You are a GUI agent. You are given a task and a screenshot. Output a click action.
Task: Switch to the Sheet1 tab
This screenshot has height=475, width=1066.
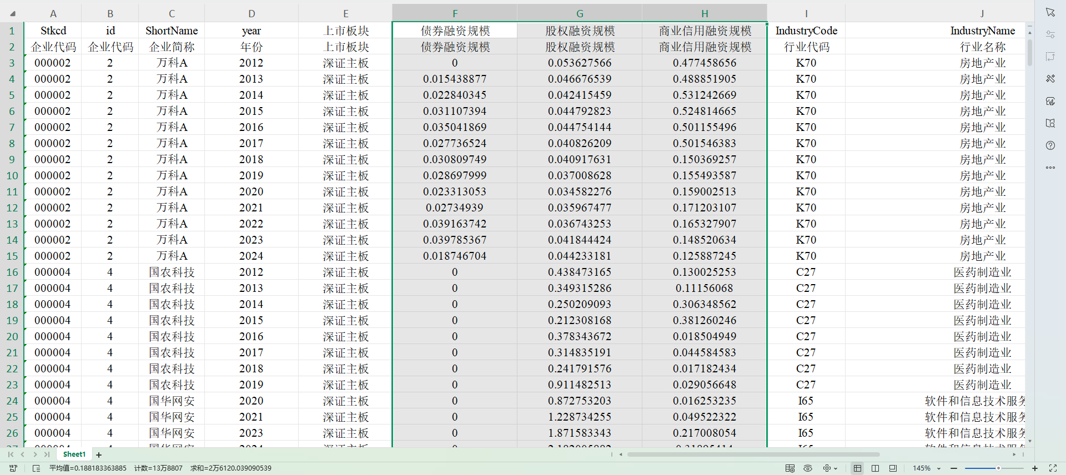(x=74, y=454)
